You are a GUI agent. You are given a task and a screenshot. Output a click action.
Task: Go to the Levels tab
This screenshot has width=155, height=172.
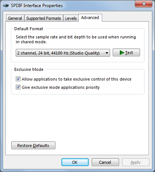71,18
